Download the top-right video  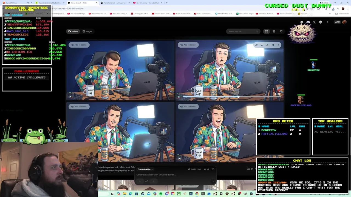coord(267,45)
